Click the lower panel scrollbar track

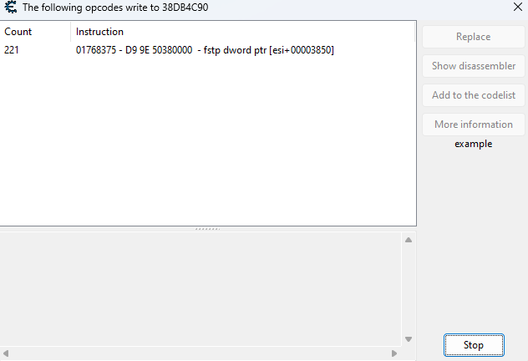[409, 289]
